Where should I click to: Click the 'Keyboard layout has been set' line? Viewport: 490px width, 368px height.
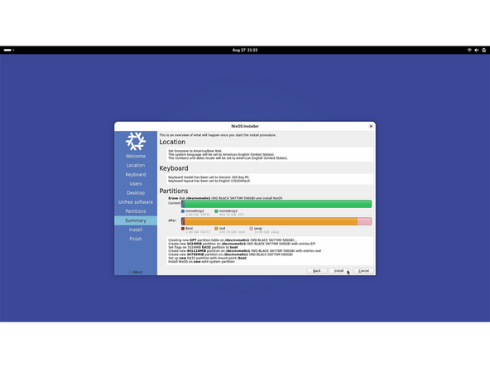point(209,181)
